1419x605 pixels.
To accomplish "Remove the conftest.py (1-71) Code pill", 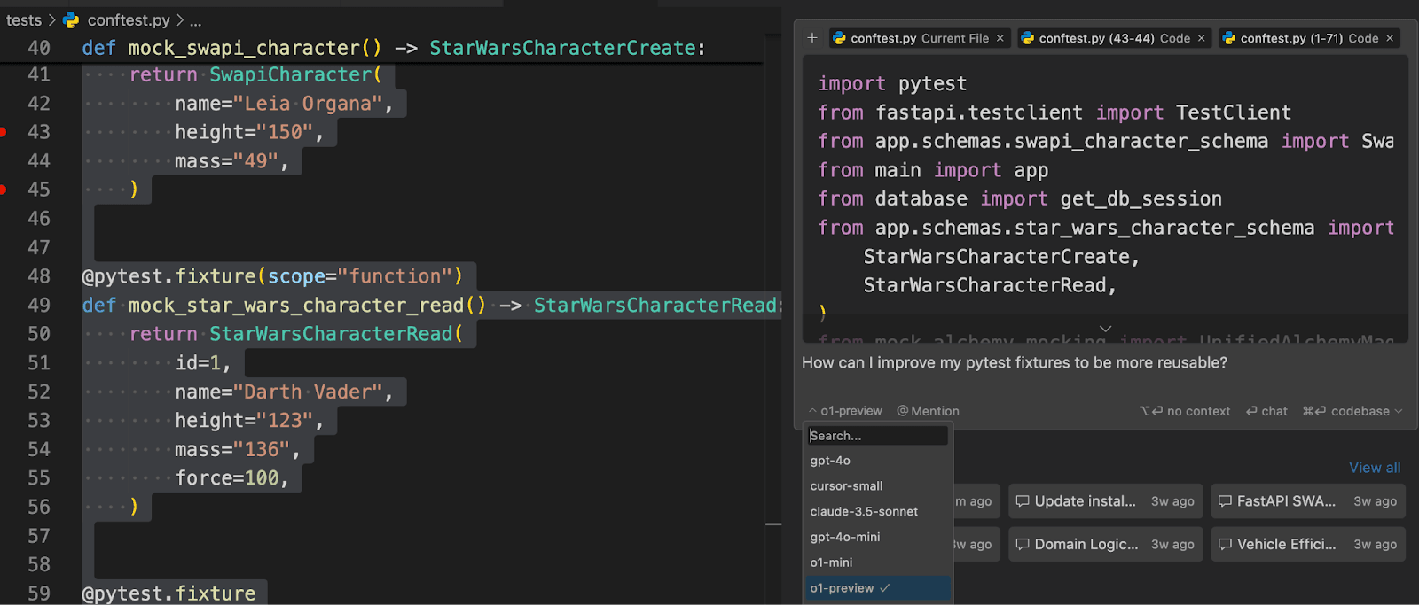I will (1390, 38).
